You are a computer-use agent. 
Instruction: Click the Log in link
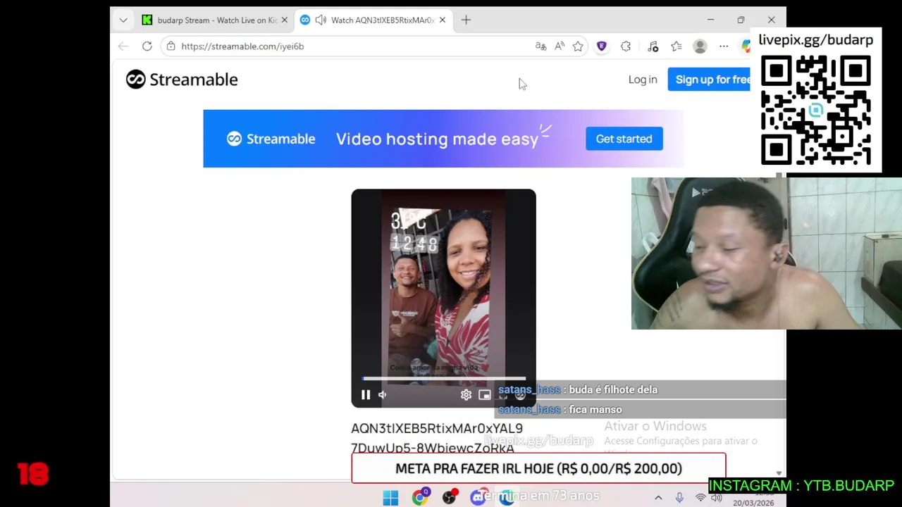(643, 80)
